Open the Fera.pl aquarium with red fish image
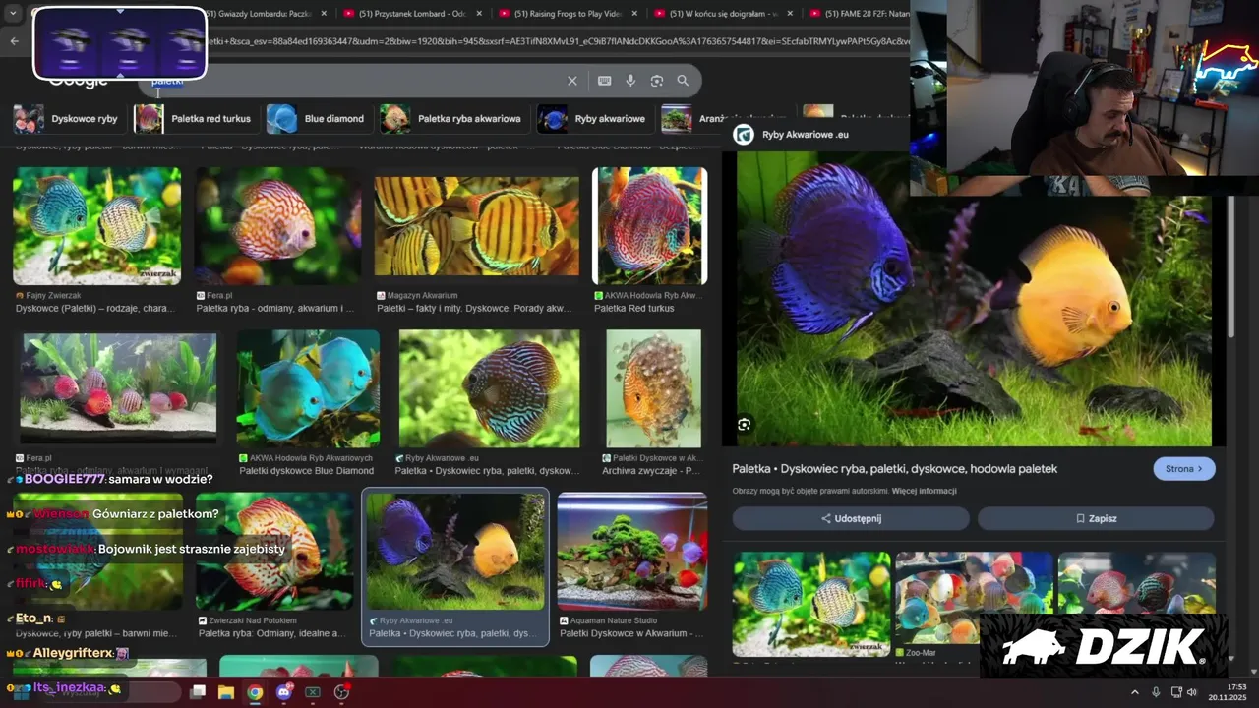The height and width of the screenshot is (708, 1259). click(x=118, y=387)
